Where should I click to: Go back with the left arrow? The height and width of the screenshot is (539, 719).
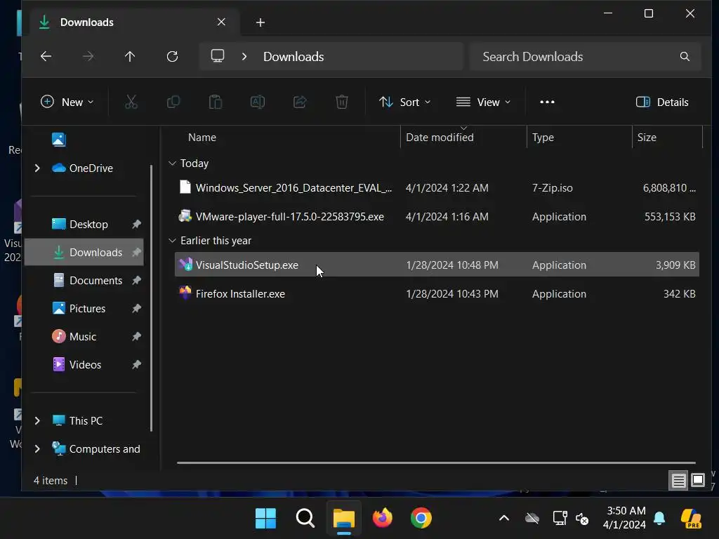(46, 56)
